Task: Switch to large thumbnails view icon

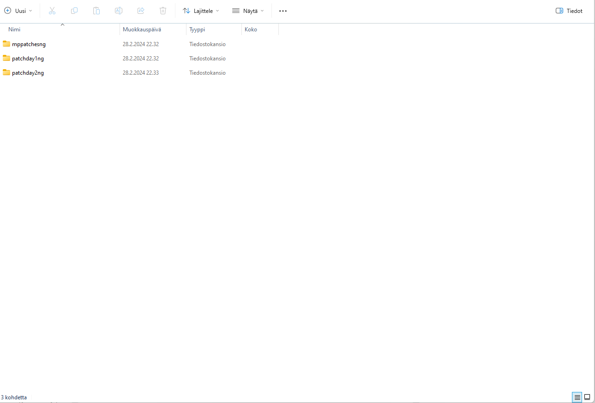Action: 587,397
